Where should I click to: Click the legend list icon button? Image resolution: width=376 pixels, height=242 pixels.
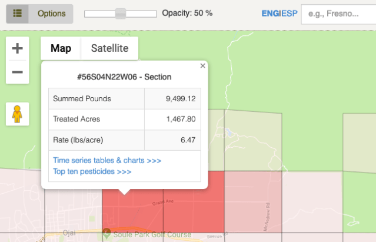point(17,13)
